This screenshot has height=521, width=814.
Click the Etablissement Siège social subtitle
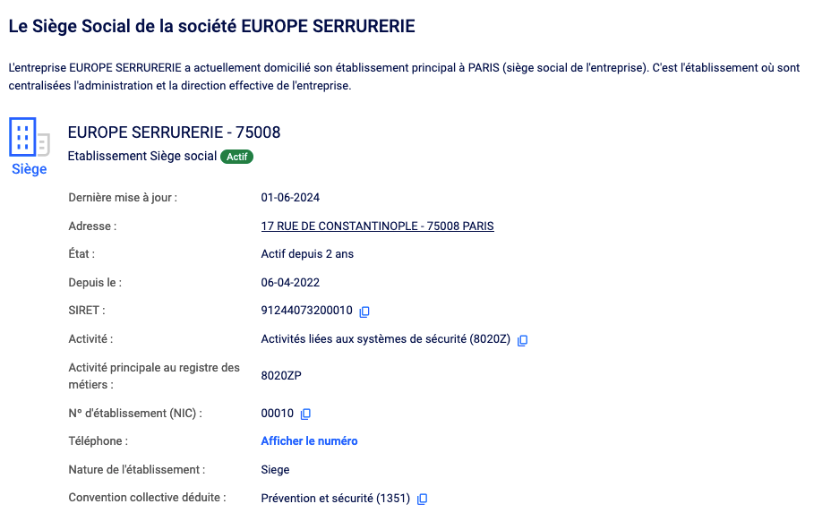click(142, 157)
